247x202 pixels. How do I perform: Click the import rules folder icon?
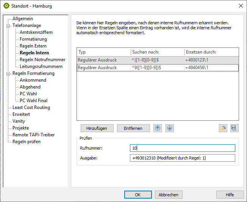click(x=223, y=128)
